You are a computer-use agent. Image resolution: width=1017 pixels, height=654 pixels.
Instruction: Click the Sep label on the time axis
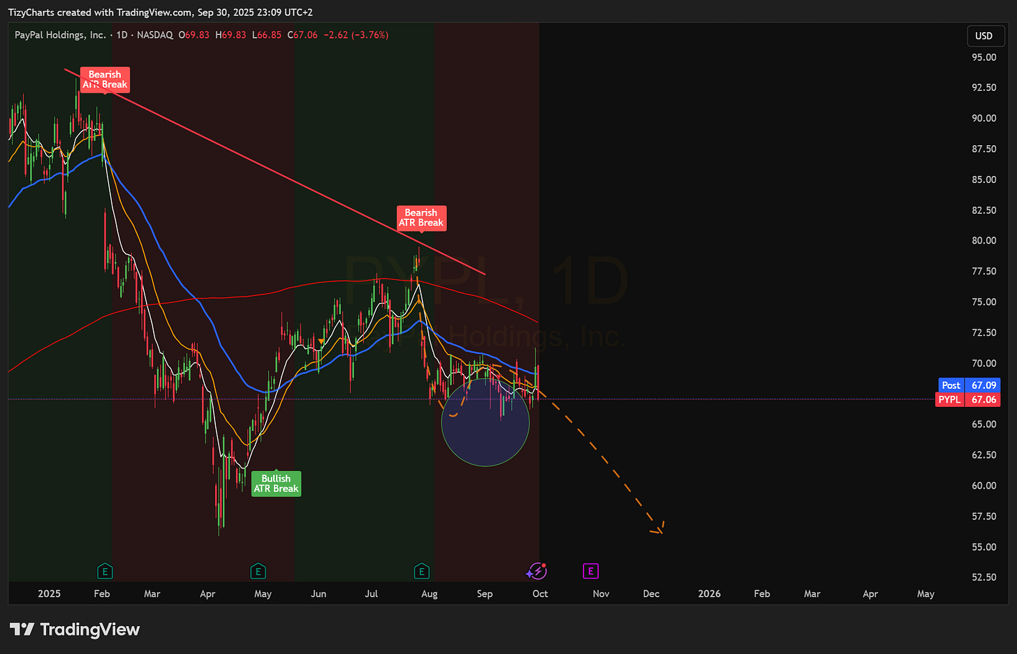pos(485,594)
